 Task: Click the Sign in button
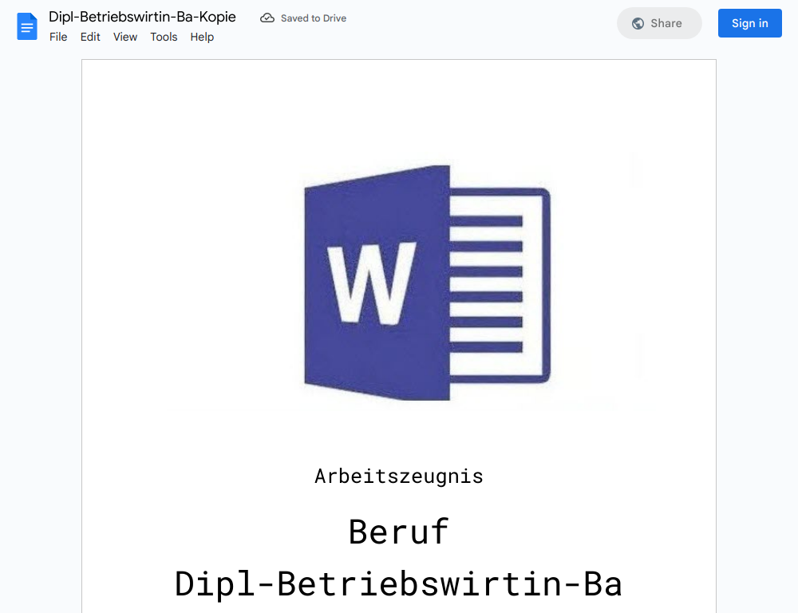pos(749,23)
